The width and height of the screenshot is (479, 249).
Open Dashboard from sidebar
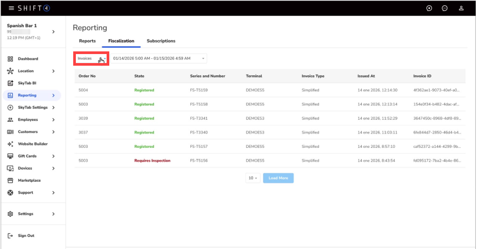tap(28, 59)
